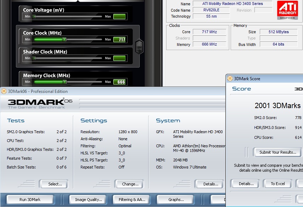Open the Image Quality... dialog
Viewport: 303px width, 207px height.
88,200
